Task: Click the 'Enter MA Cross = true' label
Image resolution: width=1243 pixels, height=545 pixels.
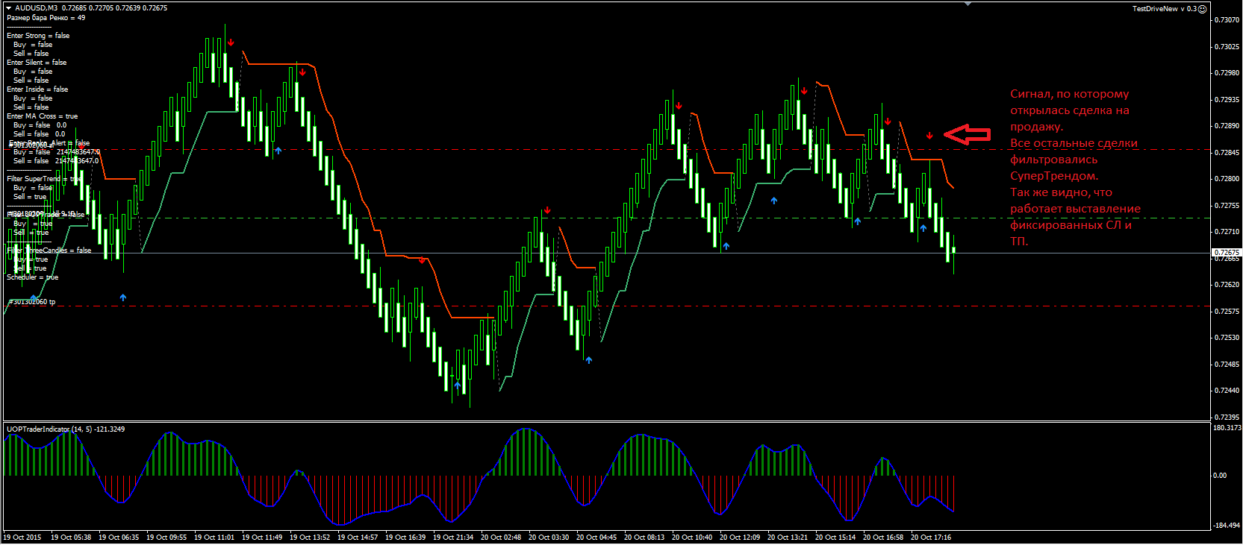Action: click(42, 116)
